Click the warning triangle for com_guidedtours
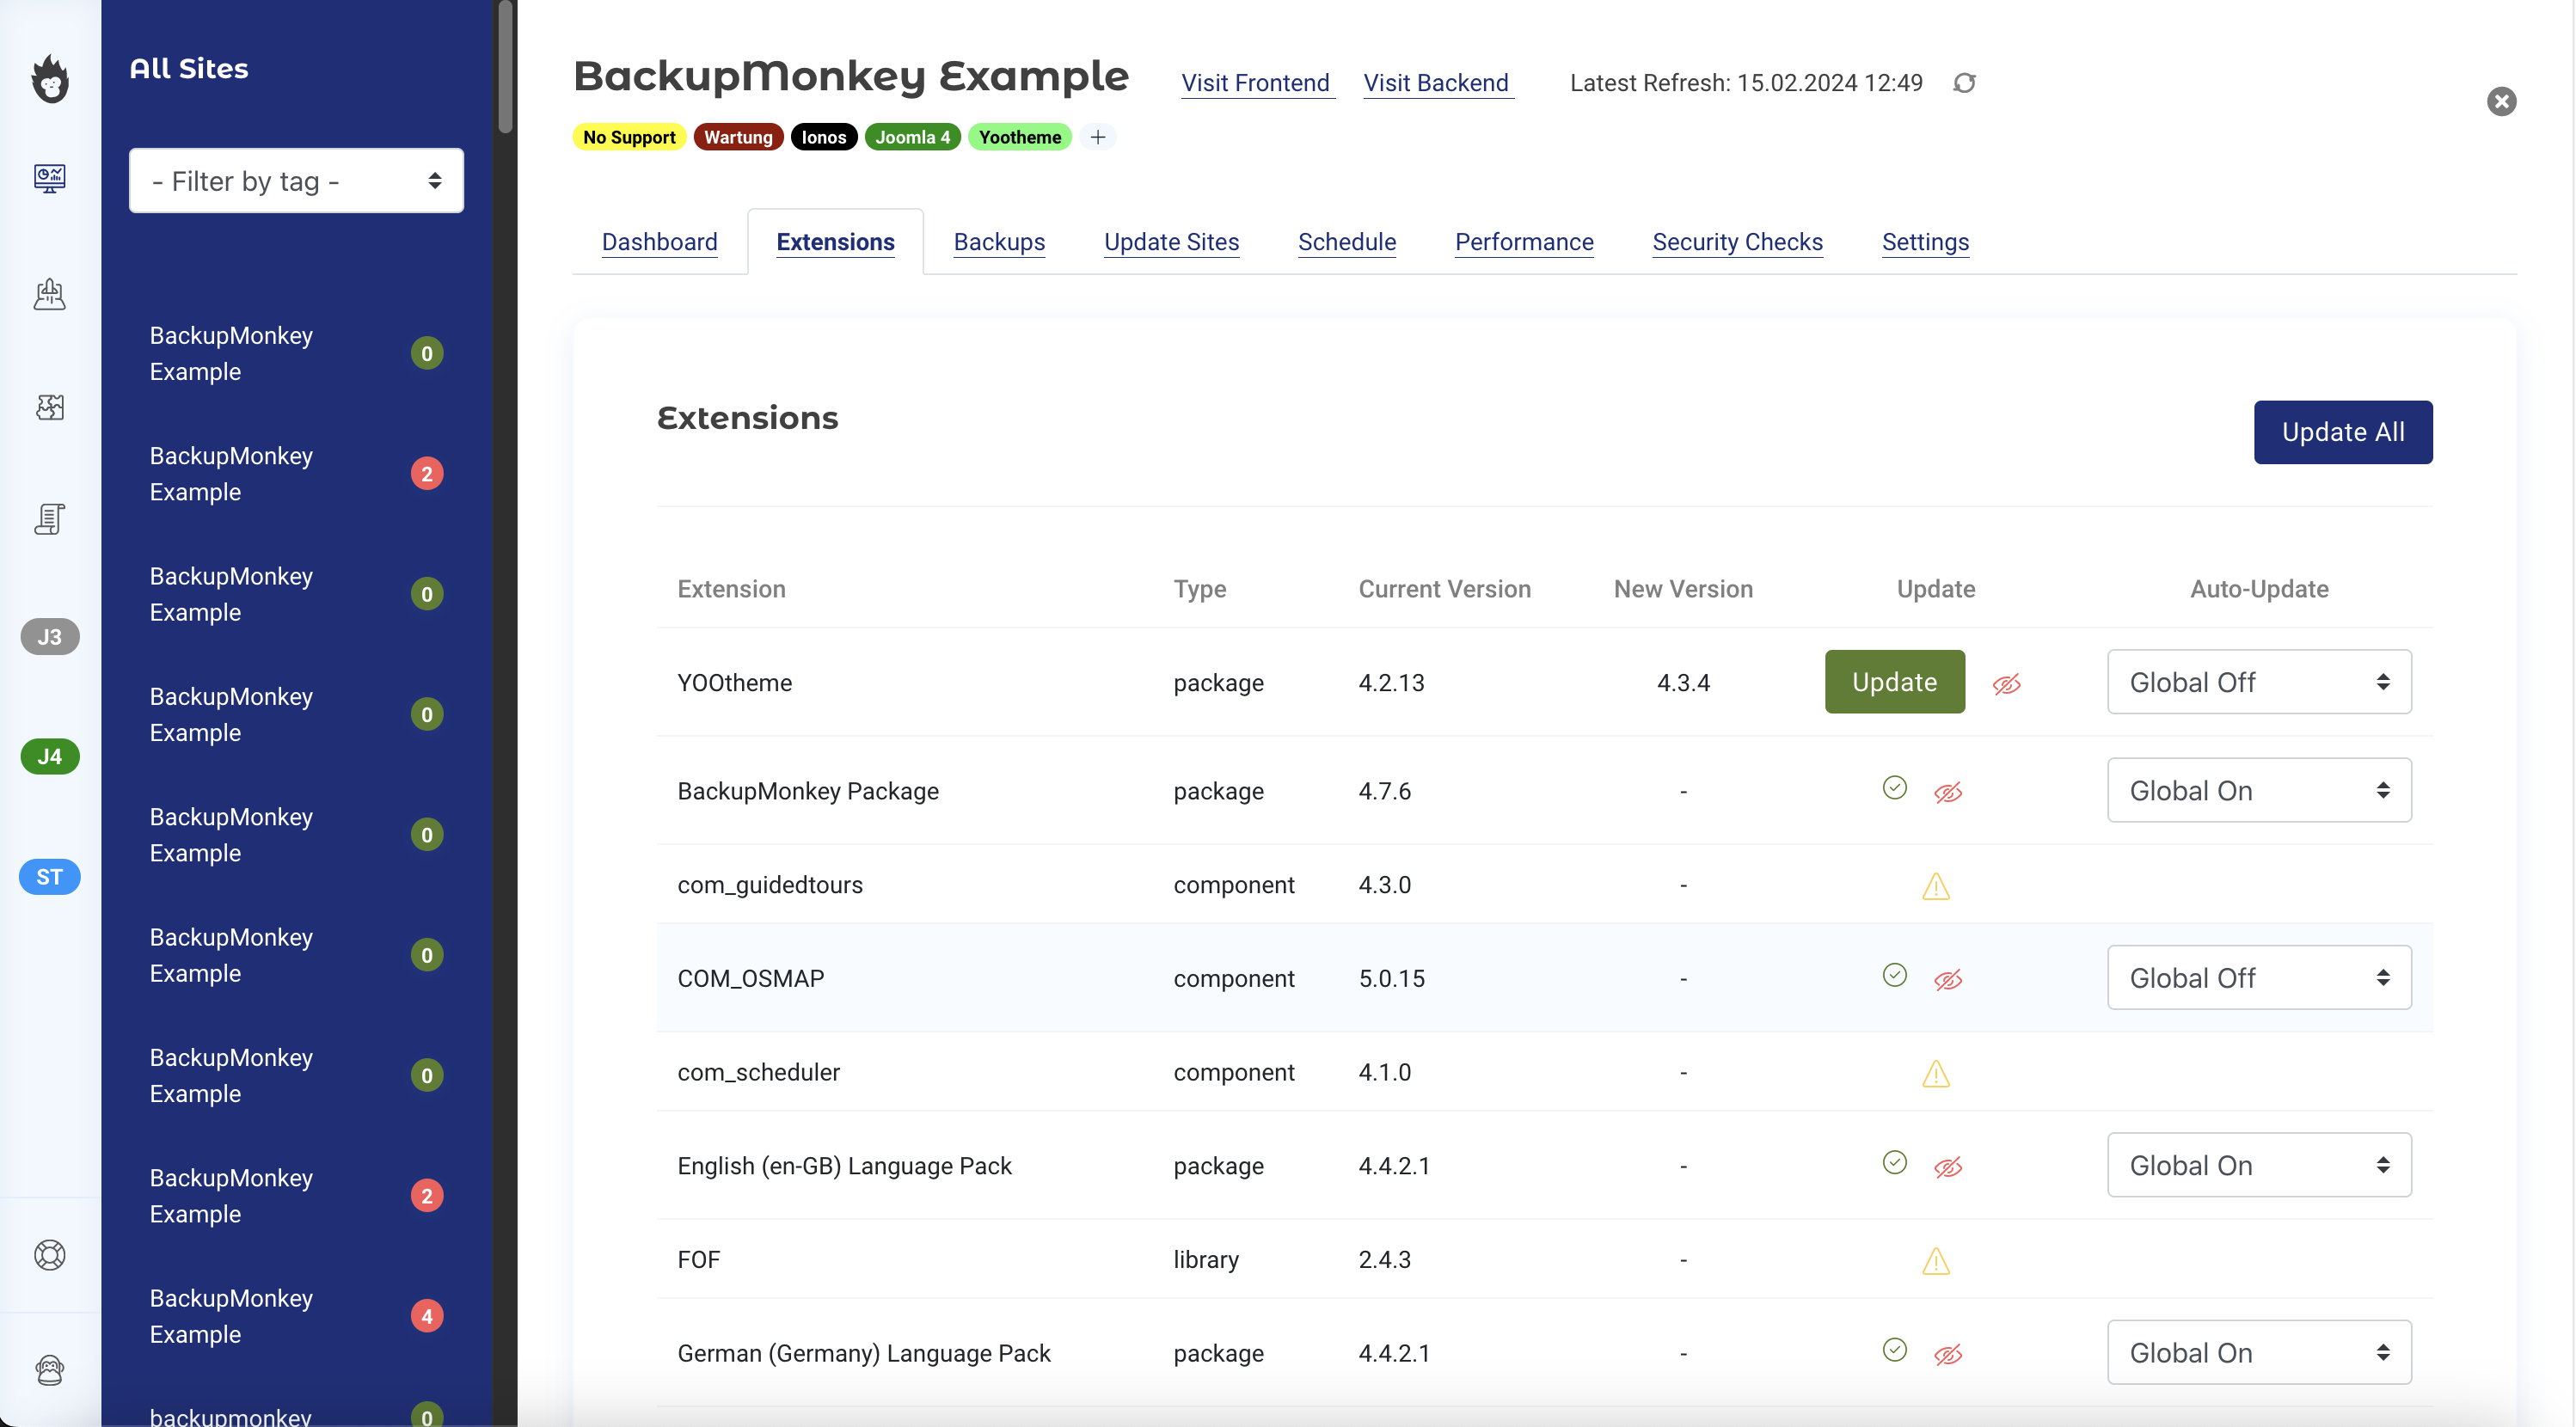 pyautogui.click(x=1936, y=886)
